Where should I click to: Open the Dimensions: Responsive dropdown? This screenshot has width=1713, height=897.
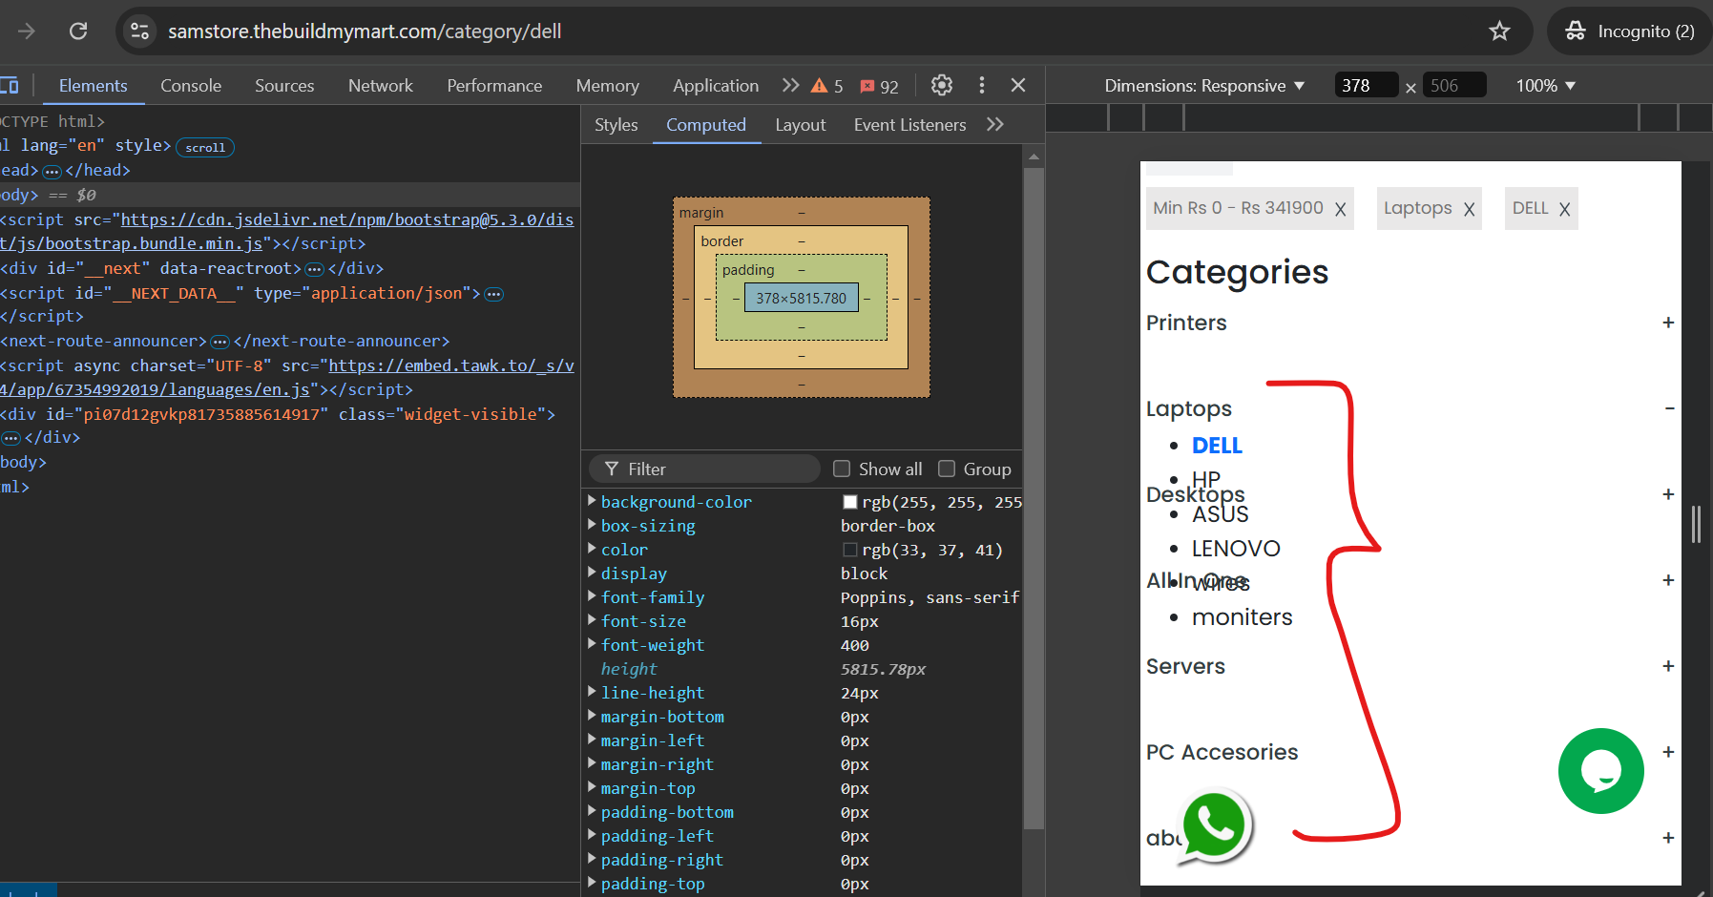(1204, 86)
